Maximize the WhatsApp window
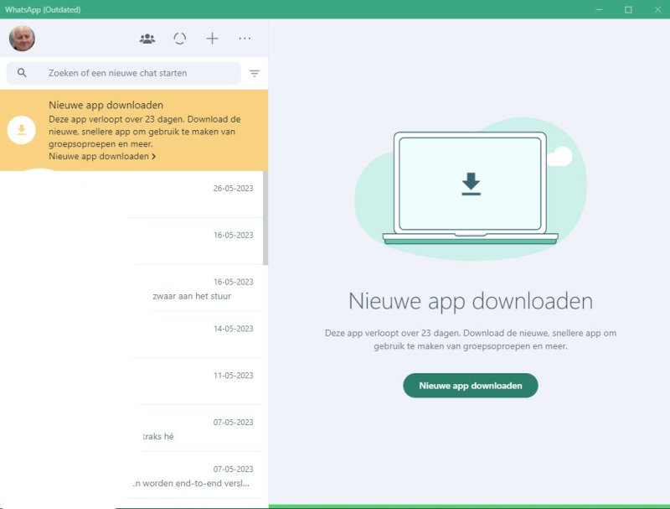670x509 pixels. pyautogui.click(x=628, y=9)
